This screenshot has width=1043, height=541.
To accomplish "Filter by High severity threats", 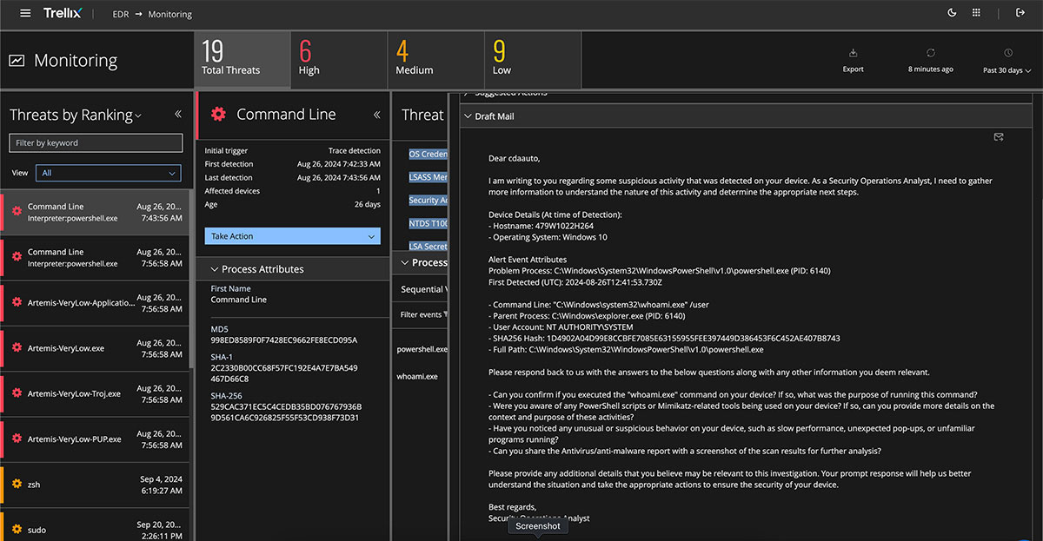I will (337, 60).
